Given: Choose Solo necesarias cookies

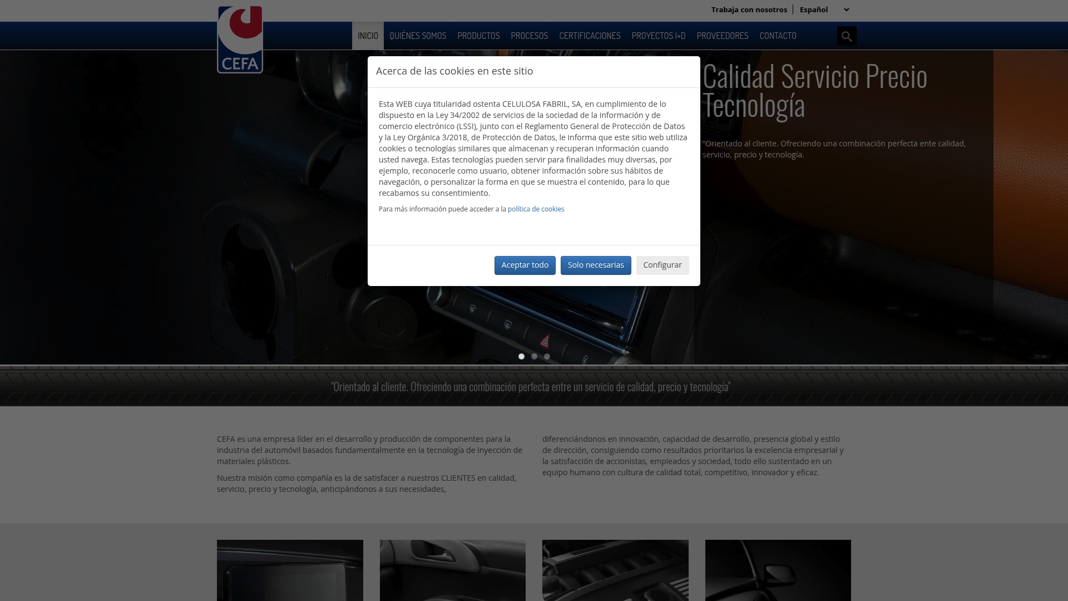Looking at the screenshot, I should click(595, 265).
